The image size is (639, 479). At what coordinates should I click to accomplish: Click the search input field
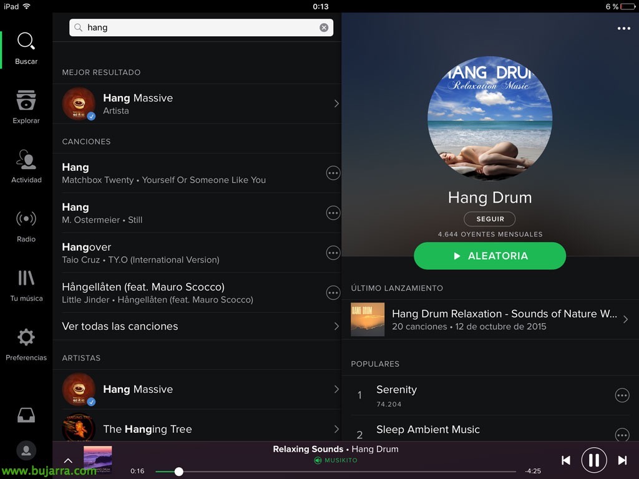click(x=201, y=27)
